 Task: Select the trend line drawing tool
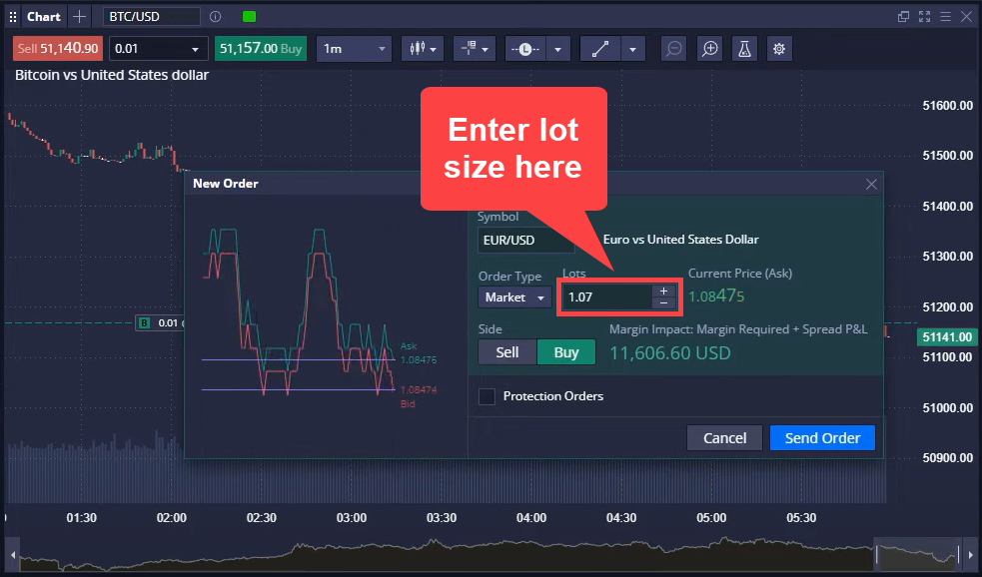coord(598,49)
